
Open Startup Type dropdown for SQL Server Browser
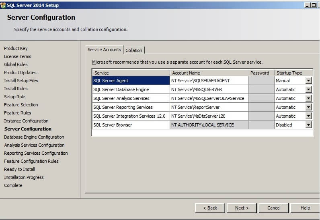[x=308, y=125]
